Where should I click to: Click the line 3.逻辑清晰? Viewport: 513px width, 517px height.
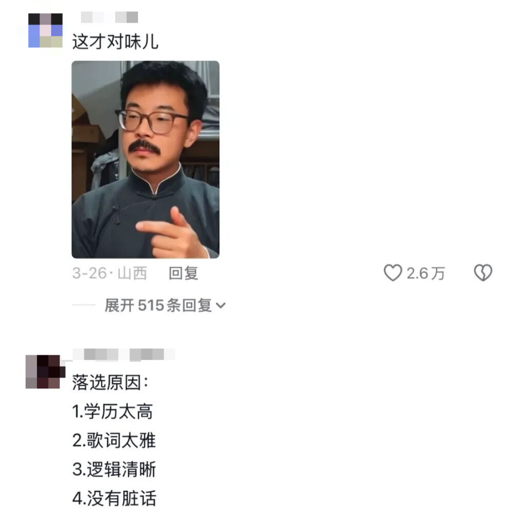point(113,469)
